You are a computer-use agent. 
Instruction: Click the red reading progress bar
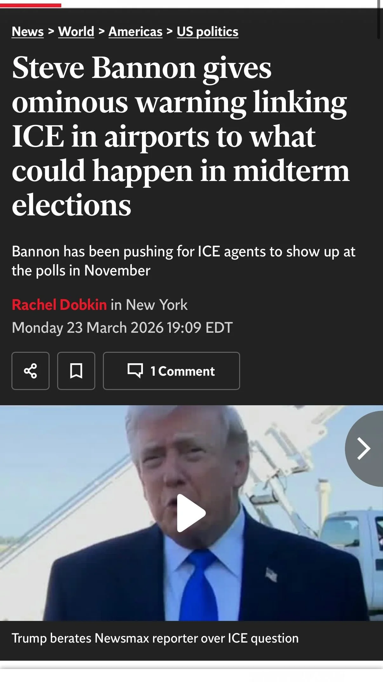coord(30,5)
